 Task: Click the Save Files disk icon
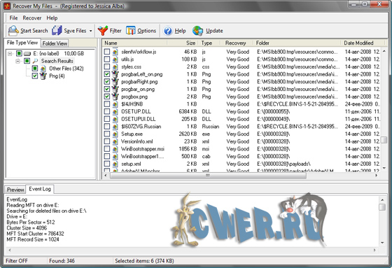[x=57, y=31]
